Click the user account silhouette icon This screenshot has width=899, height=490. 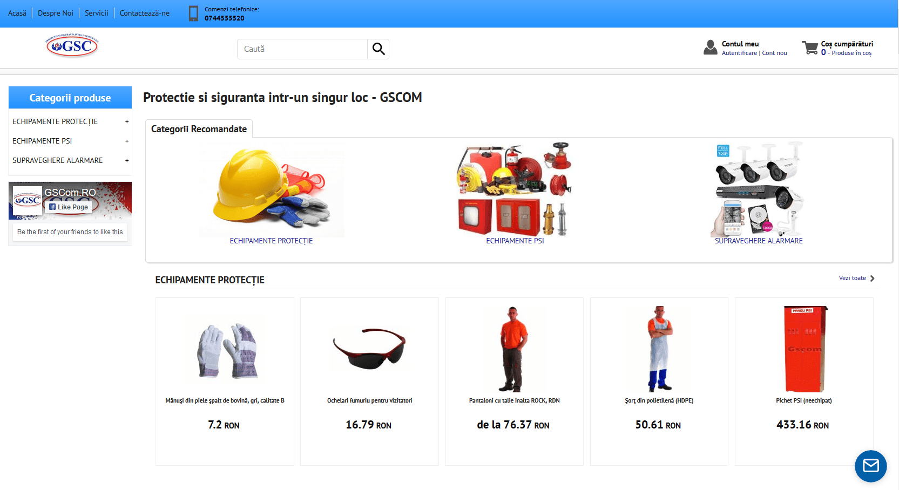[710, 47]
